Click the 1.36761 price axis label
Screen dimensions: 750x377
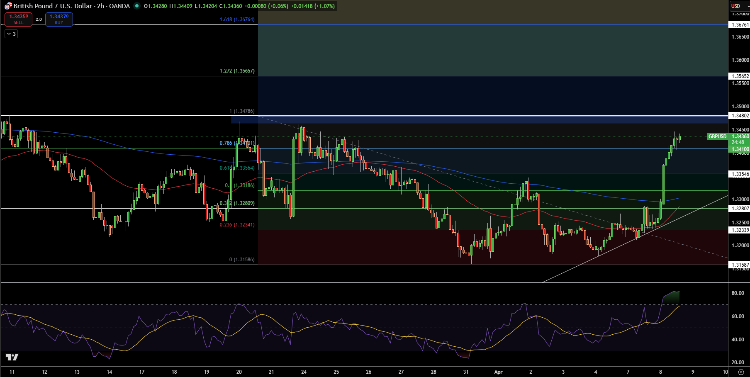pos(740,25)
